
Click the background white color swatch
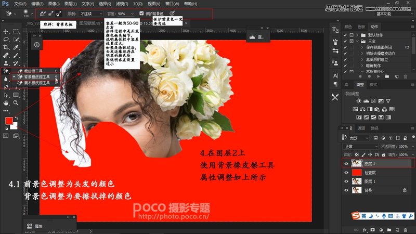point(15,126)
